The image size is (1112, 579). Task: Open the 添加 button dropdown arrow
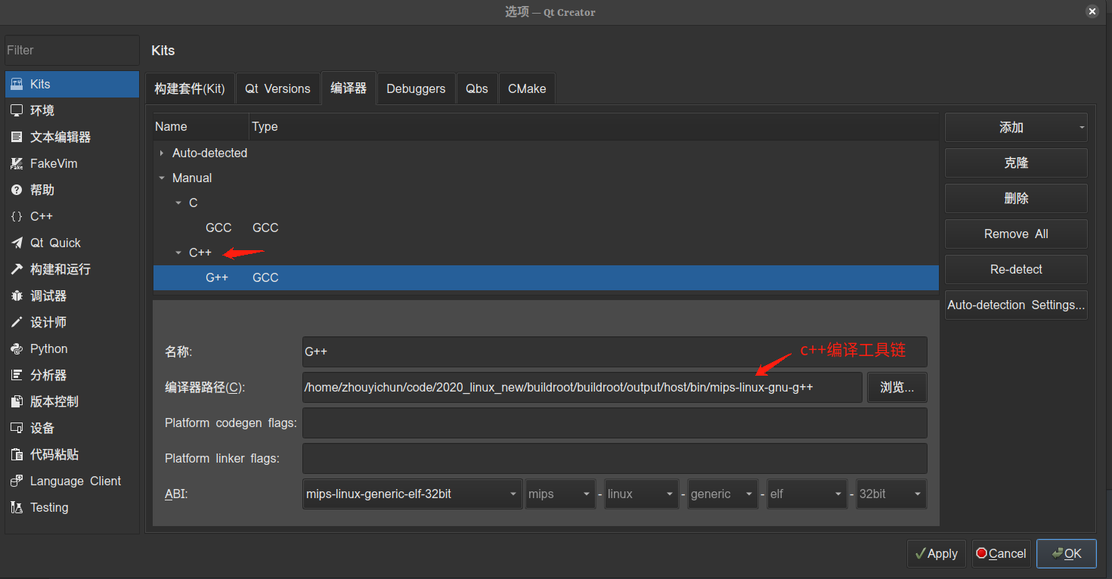coord(1082,128)
